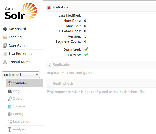Open Java Properties page
The height and width of the screenshot is (134, 156).
click(22, 54)
